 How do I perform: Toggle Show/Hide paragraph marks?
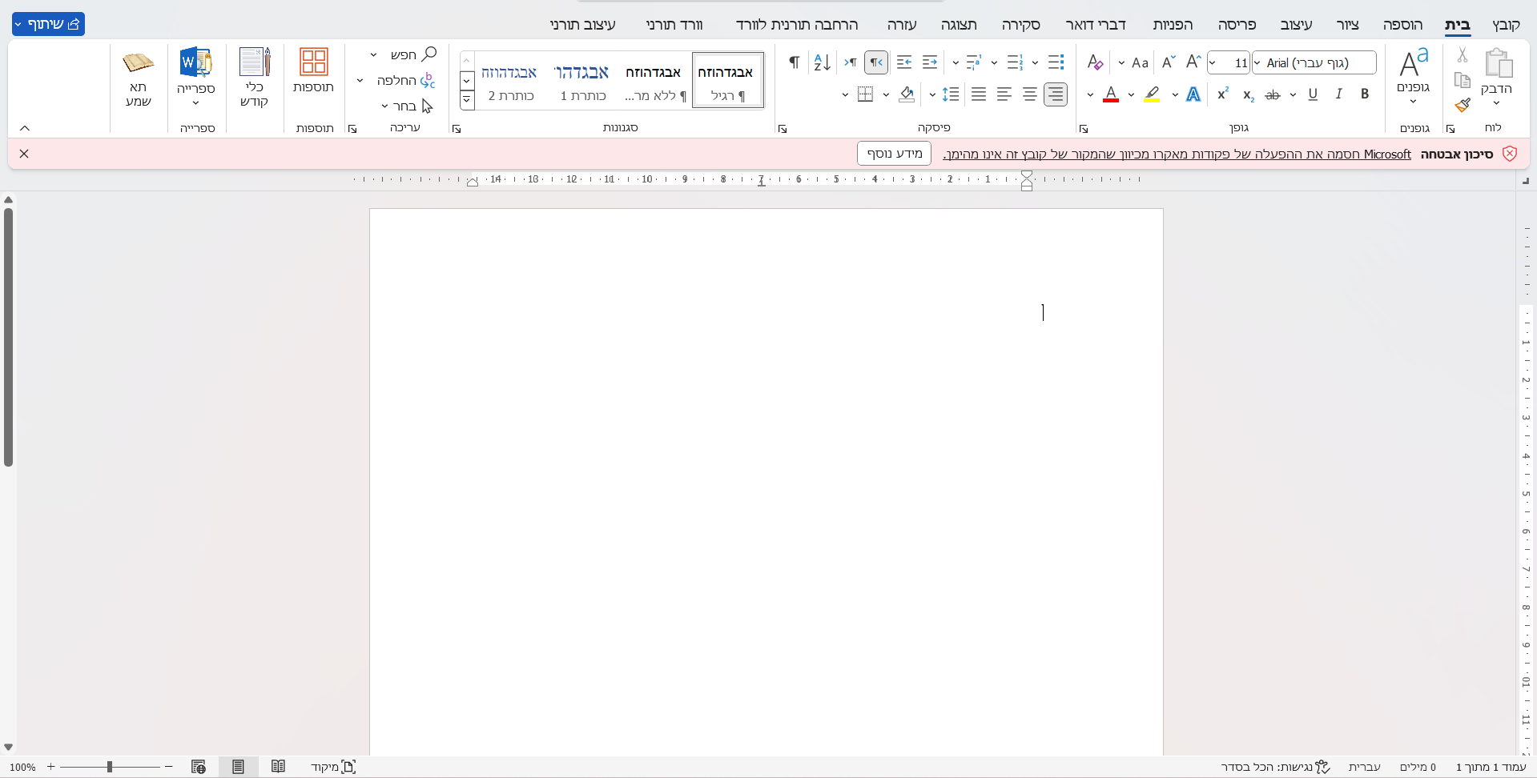(x=795, y=62)
